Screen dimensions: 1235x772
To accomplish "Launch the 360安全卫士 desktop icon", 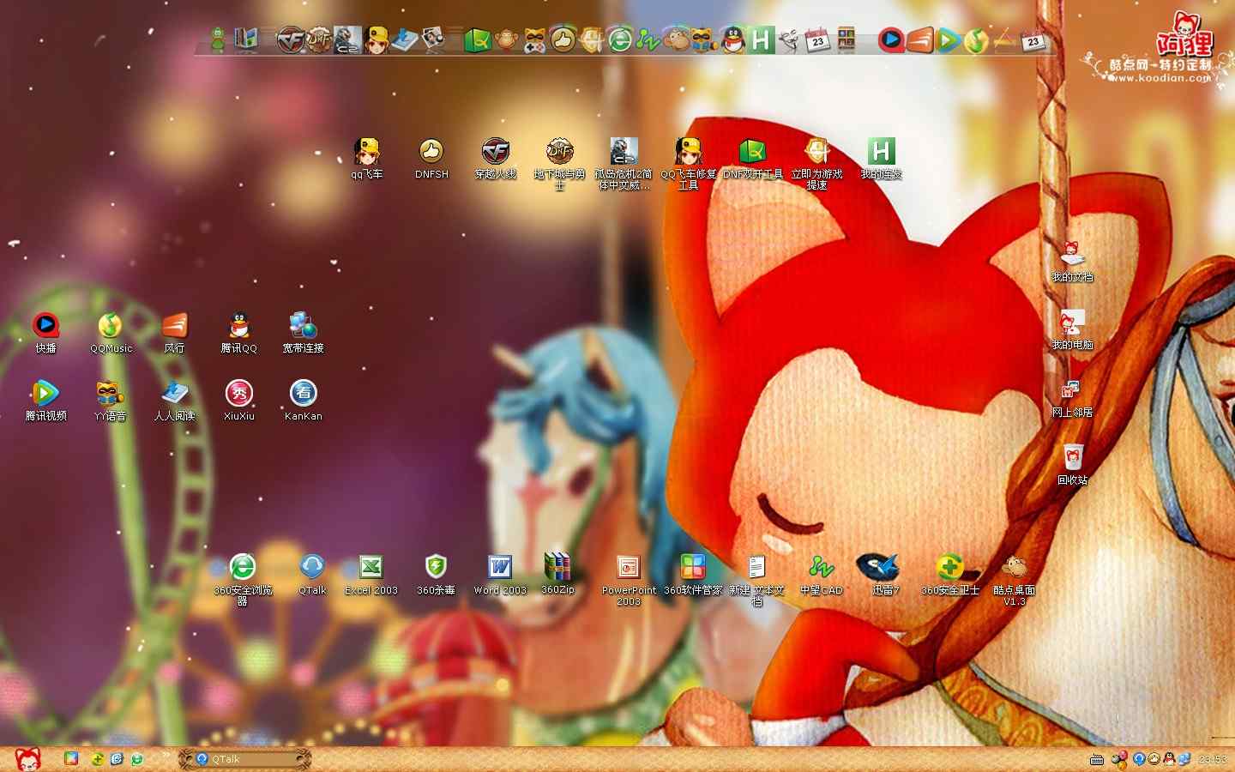I will tap(950, 575).
